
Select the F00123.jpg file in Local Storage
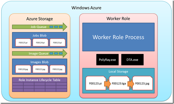143,83
